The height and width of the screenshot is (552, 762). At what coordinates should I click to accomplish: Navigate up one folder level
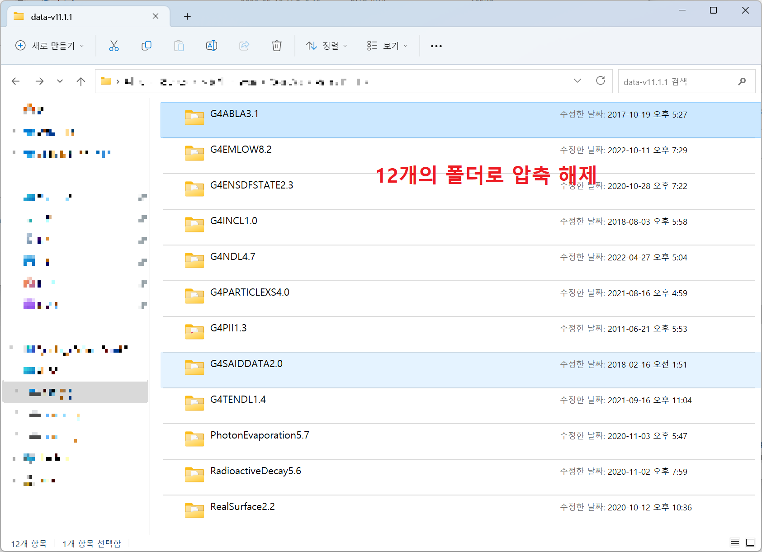(81, 81)
